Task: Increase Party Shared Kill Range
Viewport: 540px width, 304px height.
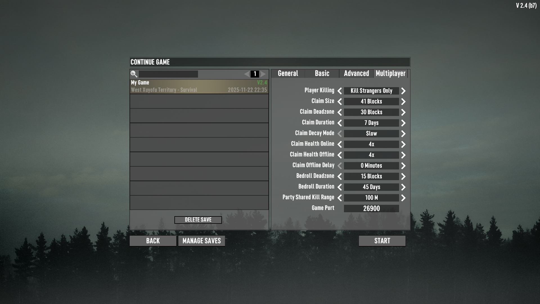Action: click(x=403, y=198)
